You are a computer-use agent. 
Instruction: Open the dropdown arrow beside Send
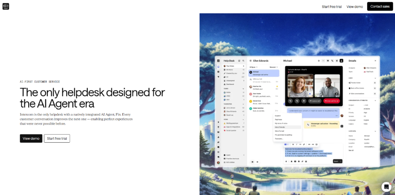tap(341, 161)
